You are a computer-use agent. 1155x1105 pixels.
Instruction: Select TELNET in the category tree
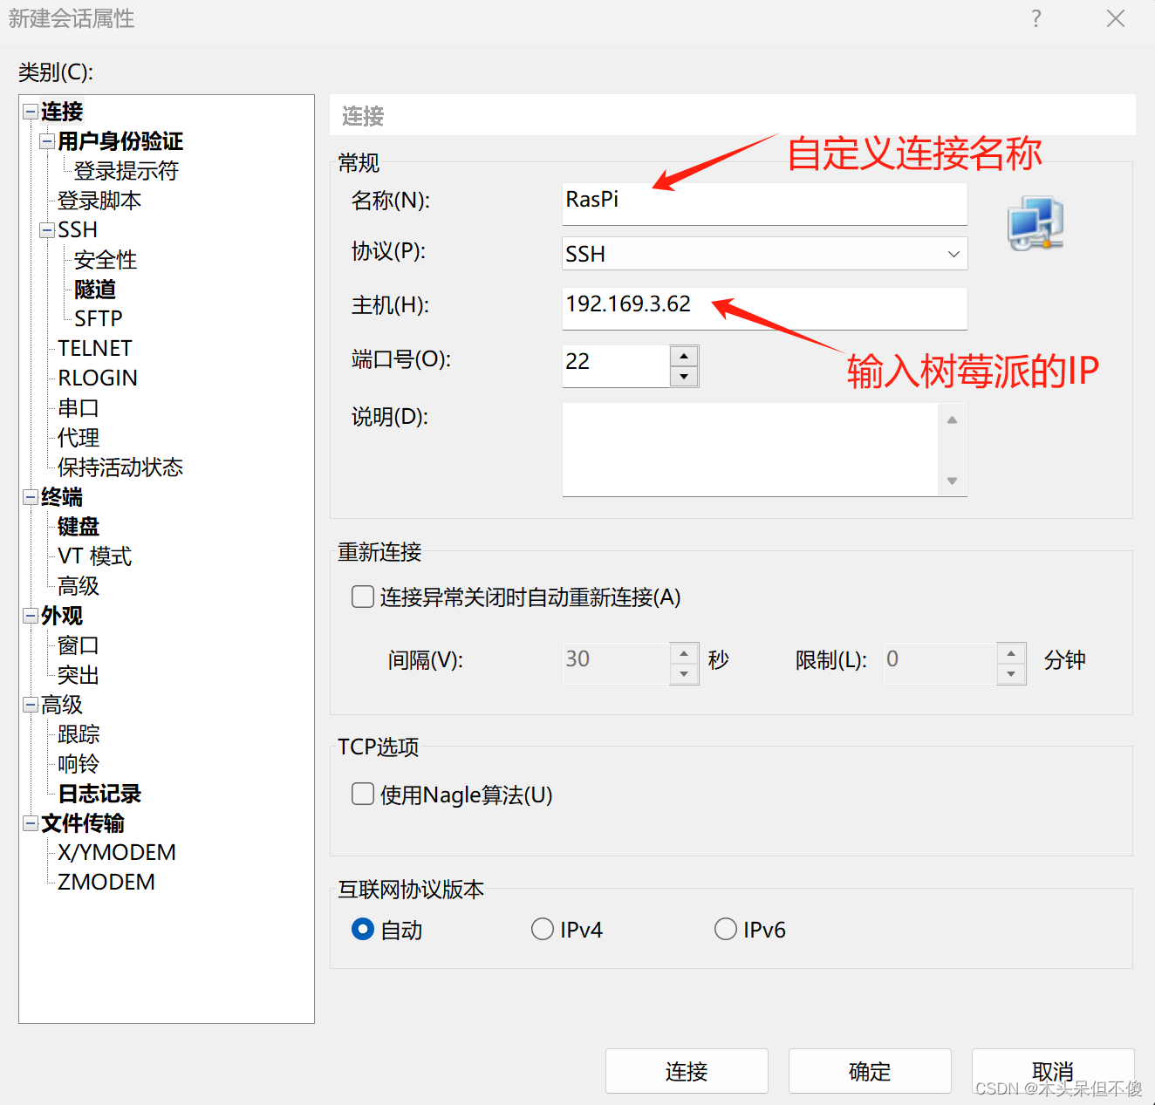(94, 348)
